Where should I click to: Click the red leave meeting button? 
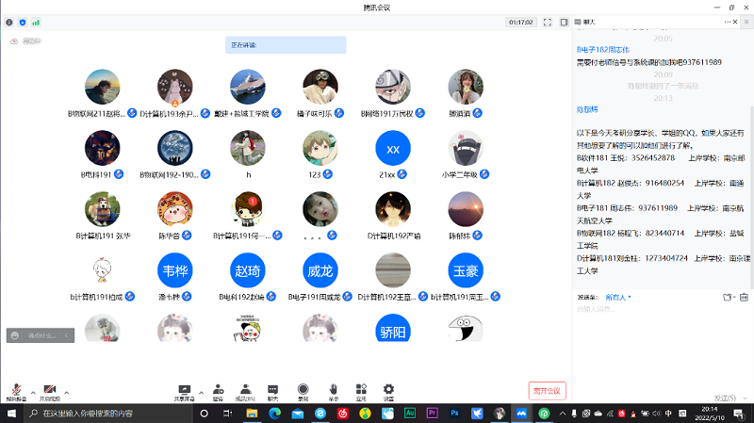tap(547, 390)
